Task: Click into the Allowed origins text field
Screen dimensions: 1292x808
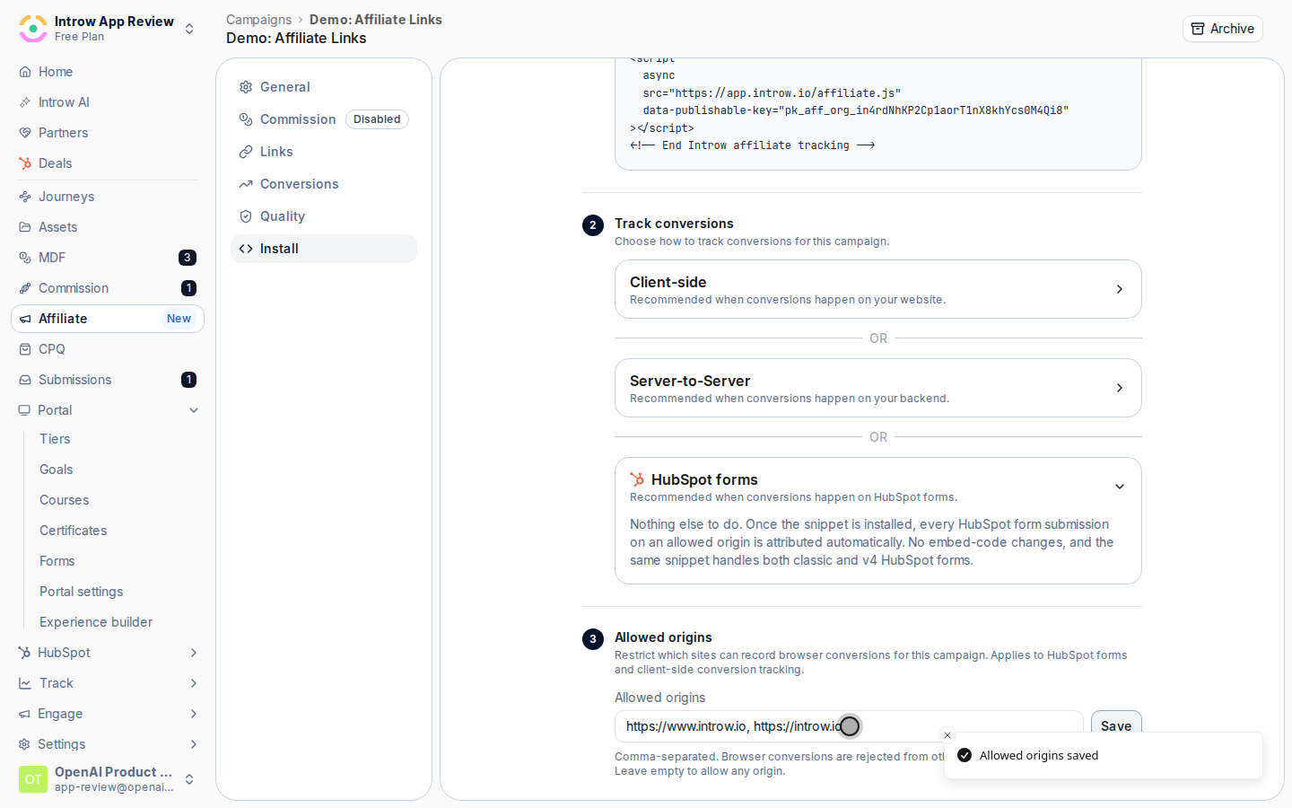Action: tap(849, 726)
